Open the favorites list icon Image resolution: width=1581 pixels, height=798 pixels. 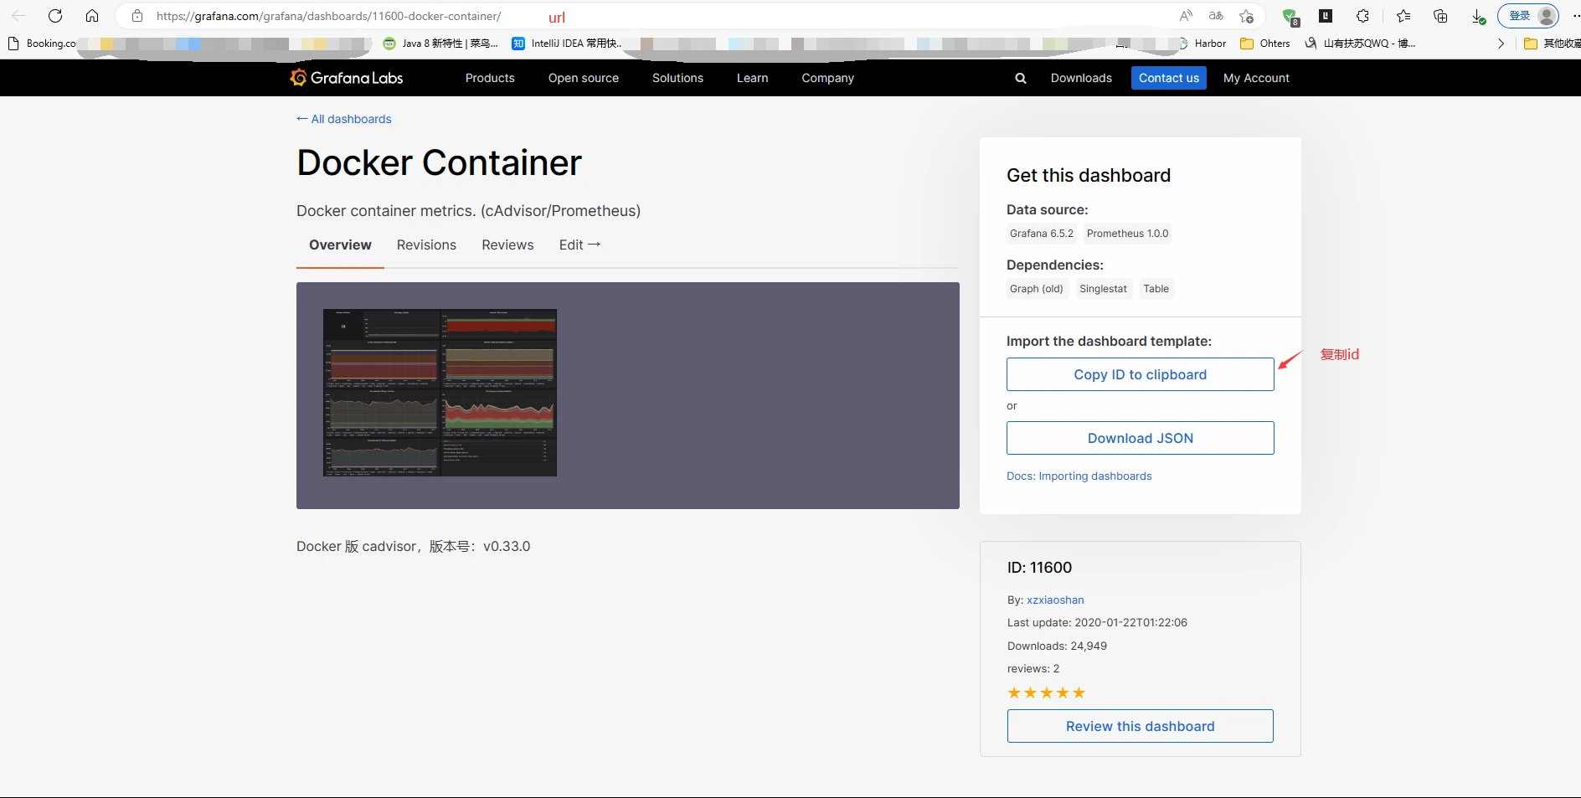coord(1403,16)
